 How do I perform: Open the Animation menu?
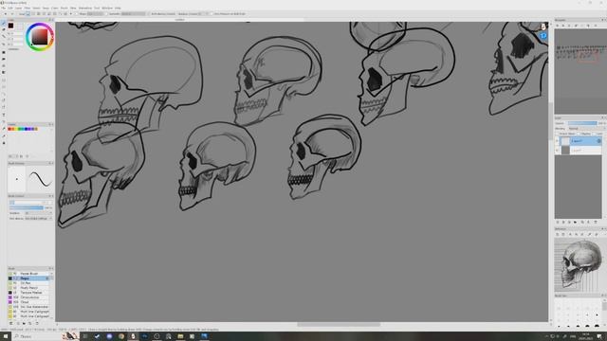click(85, 8)
